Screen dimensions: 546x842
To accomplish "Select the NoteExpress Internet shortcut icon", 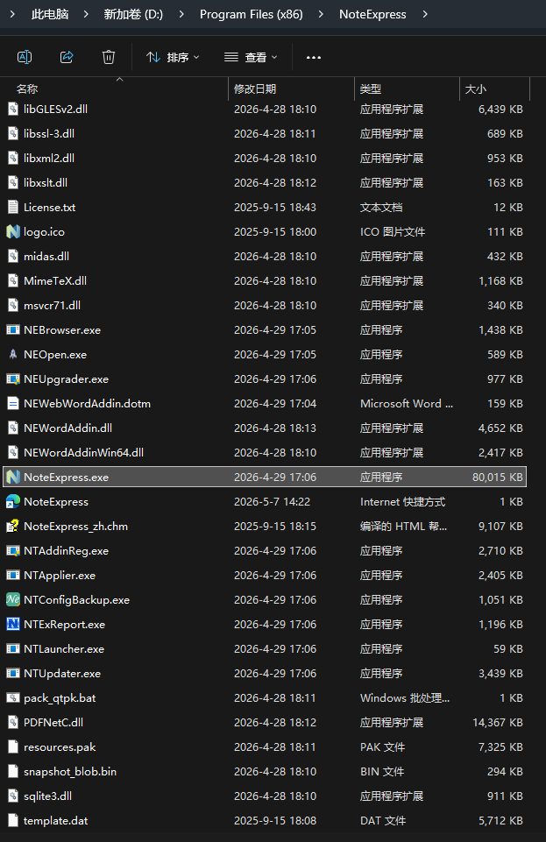I will coord(13,501).
